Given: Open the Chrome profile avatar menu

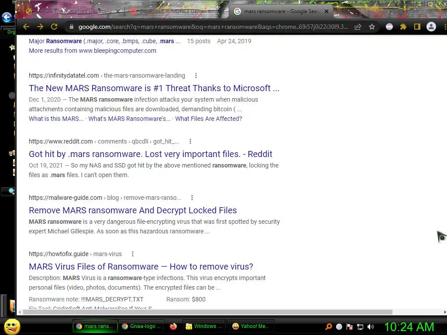Looking at the screenshot, I should point(431,27).
